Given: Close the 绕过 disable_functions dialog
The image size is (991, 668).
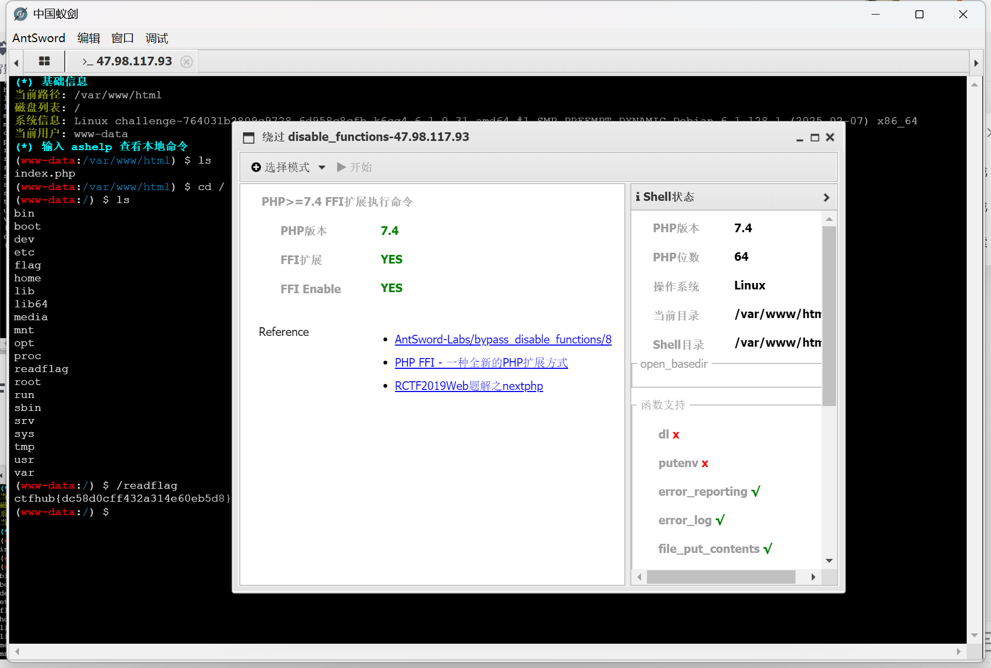Looking at the screenshot, I should point(830,137).
